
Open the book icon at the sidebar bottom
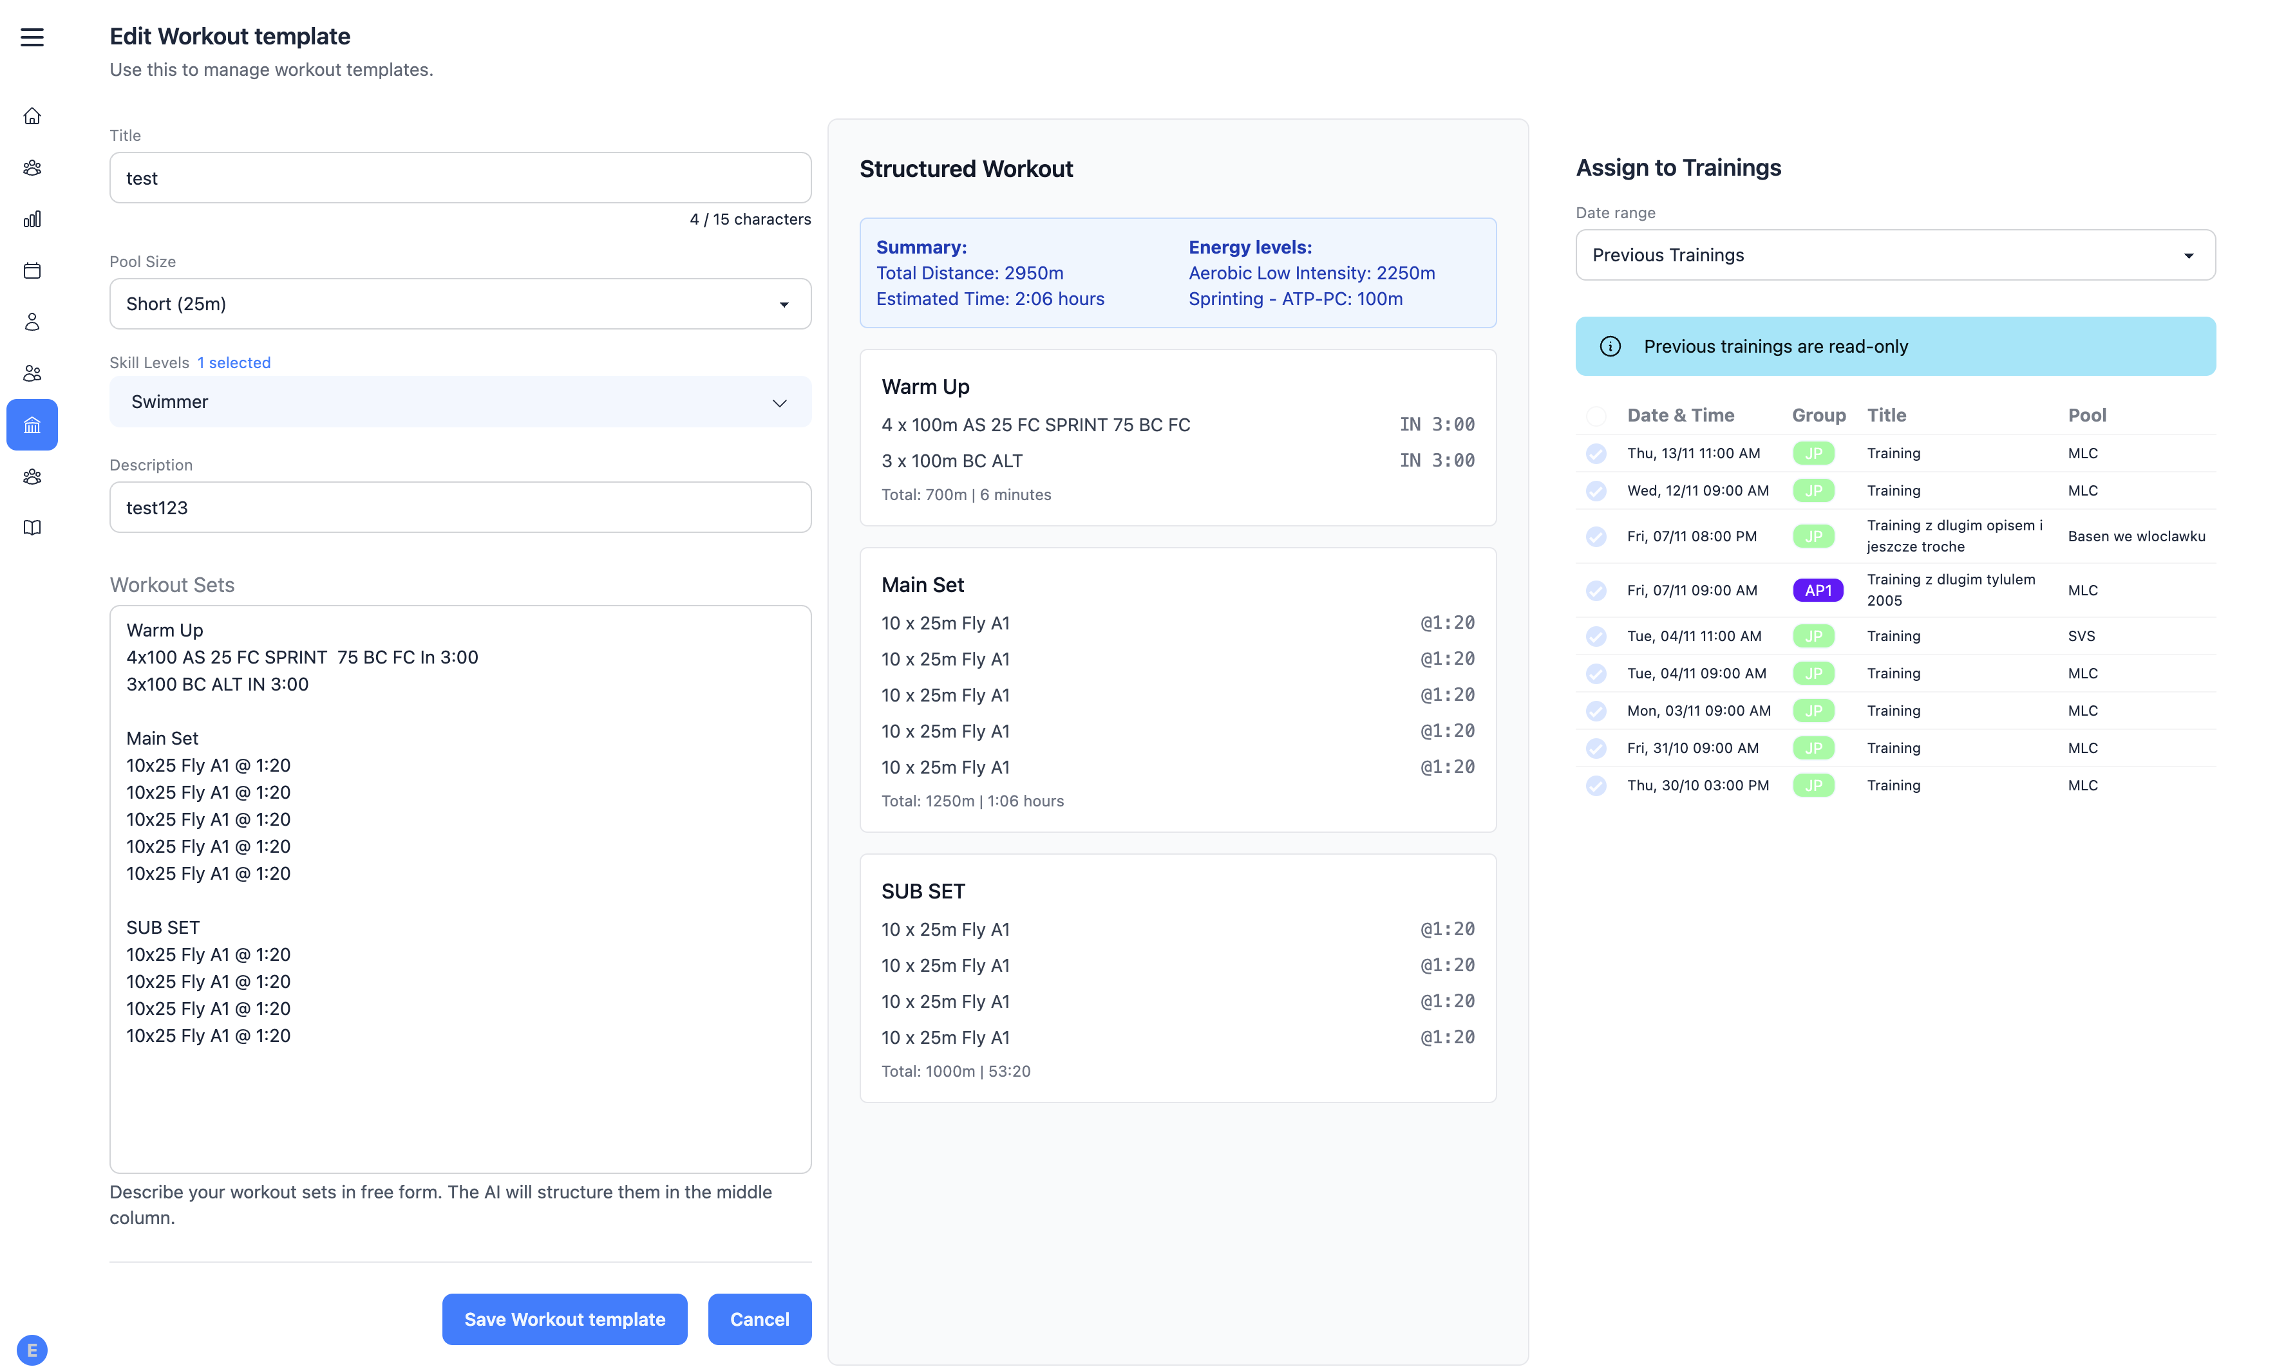(x=32, y=527)
